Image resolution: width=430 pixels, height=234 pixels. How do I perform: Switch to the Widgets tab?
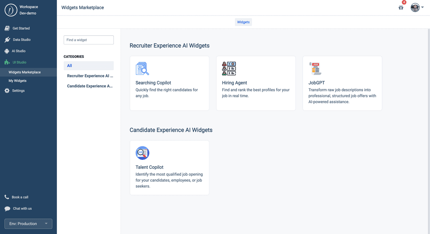click(x=243, y=22)
